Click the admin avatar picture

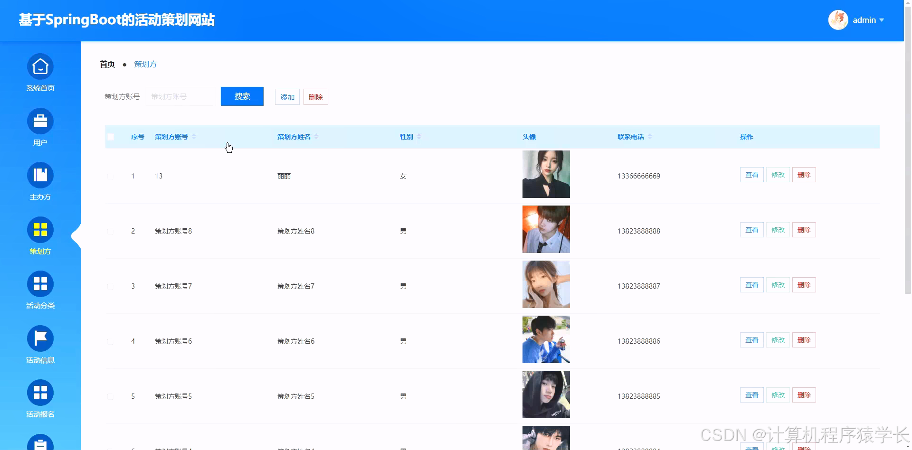point(838,20)
